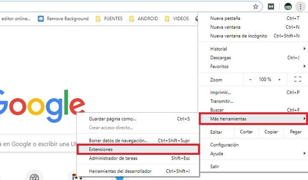The width and height of the screenshot is (308, 180).
Task: Open the Chrome profile avatar
Action: [288, 7]
